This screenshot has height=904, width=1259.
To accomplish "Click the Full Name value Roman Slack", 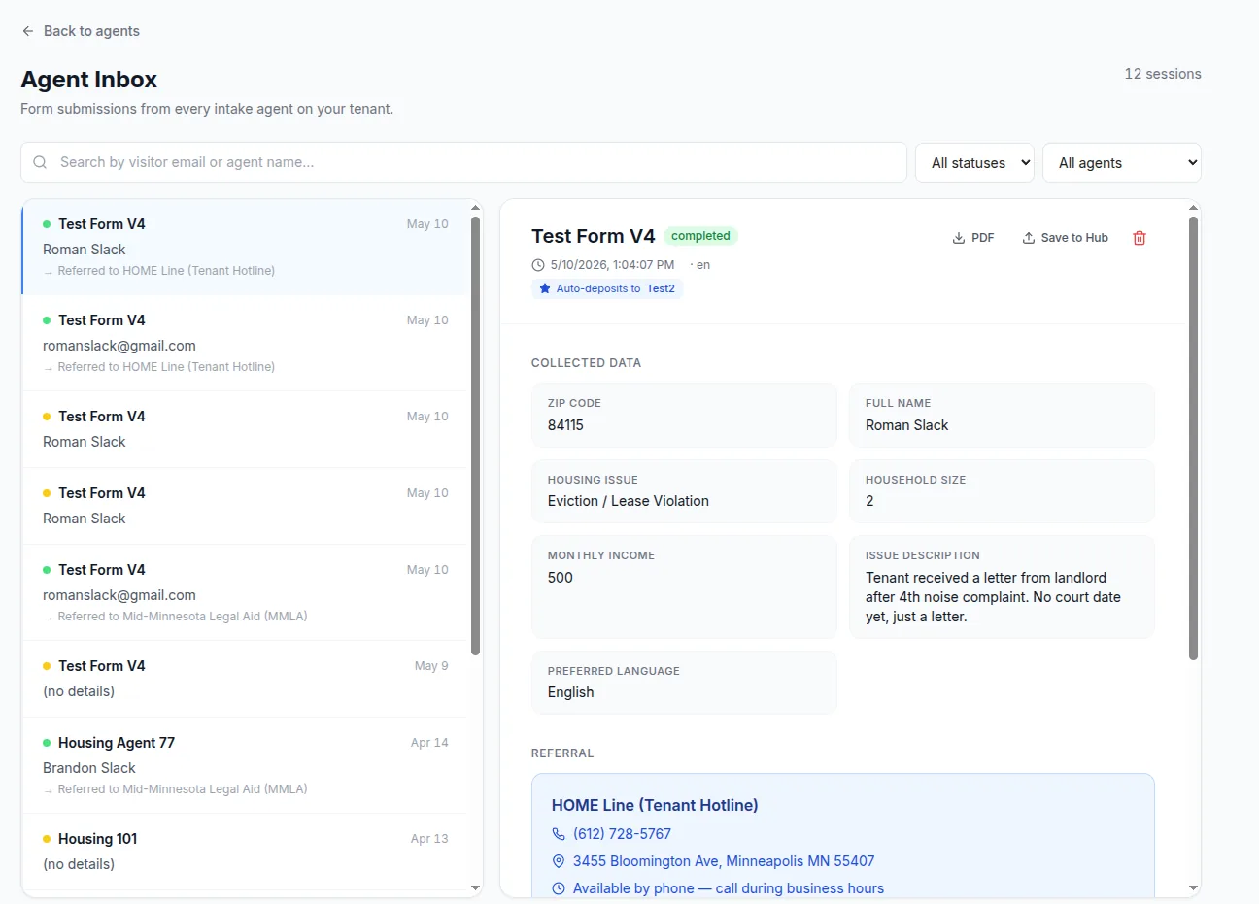I will point(906,425).
